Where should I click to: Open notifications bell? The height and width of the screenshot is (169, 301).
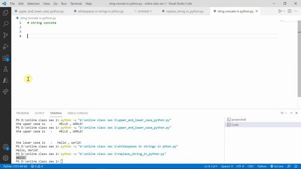click(x=296, y=166)
